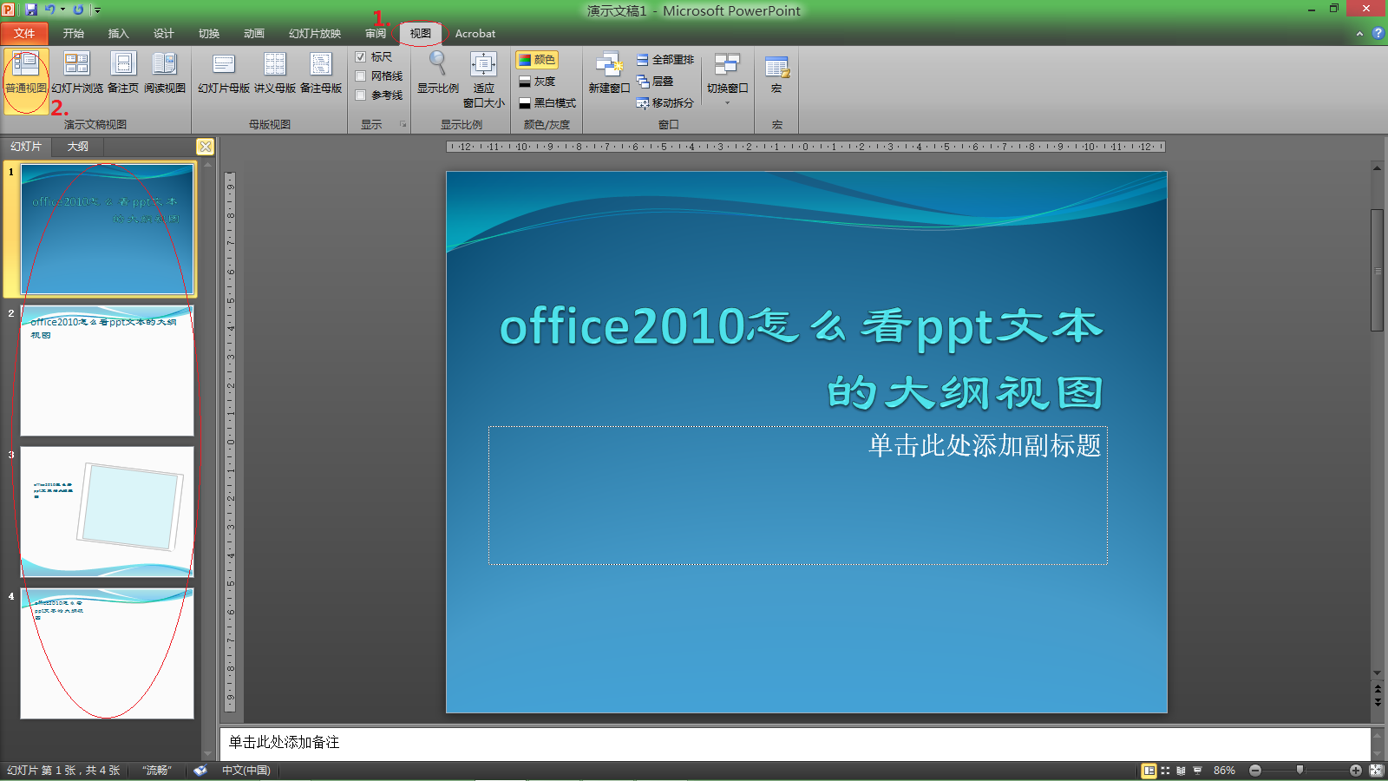Uncheck the 标尺 (Ruler) checkbox
The image size is (1388, 781).
(361, 57)
